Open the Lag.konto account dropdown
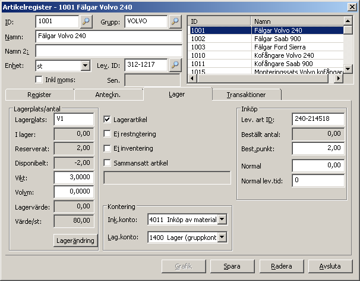Screen dimensions: 360x281 point(222,237)
